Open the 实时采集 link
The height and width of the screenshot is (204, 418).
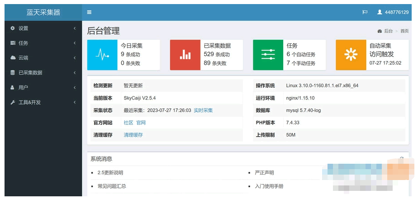203,110
